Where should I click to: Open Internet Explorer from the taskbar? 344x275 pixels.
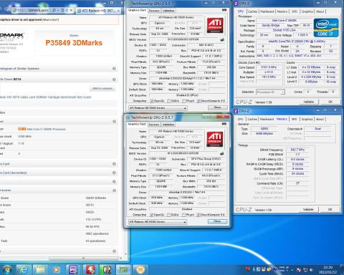coord(24,270)
